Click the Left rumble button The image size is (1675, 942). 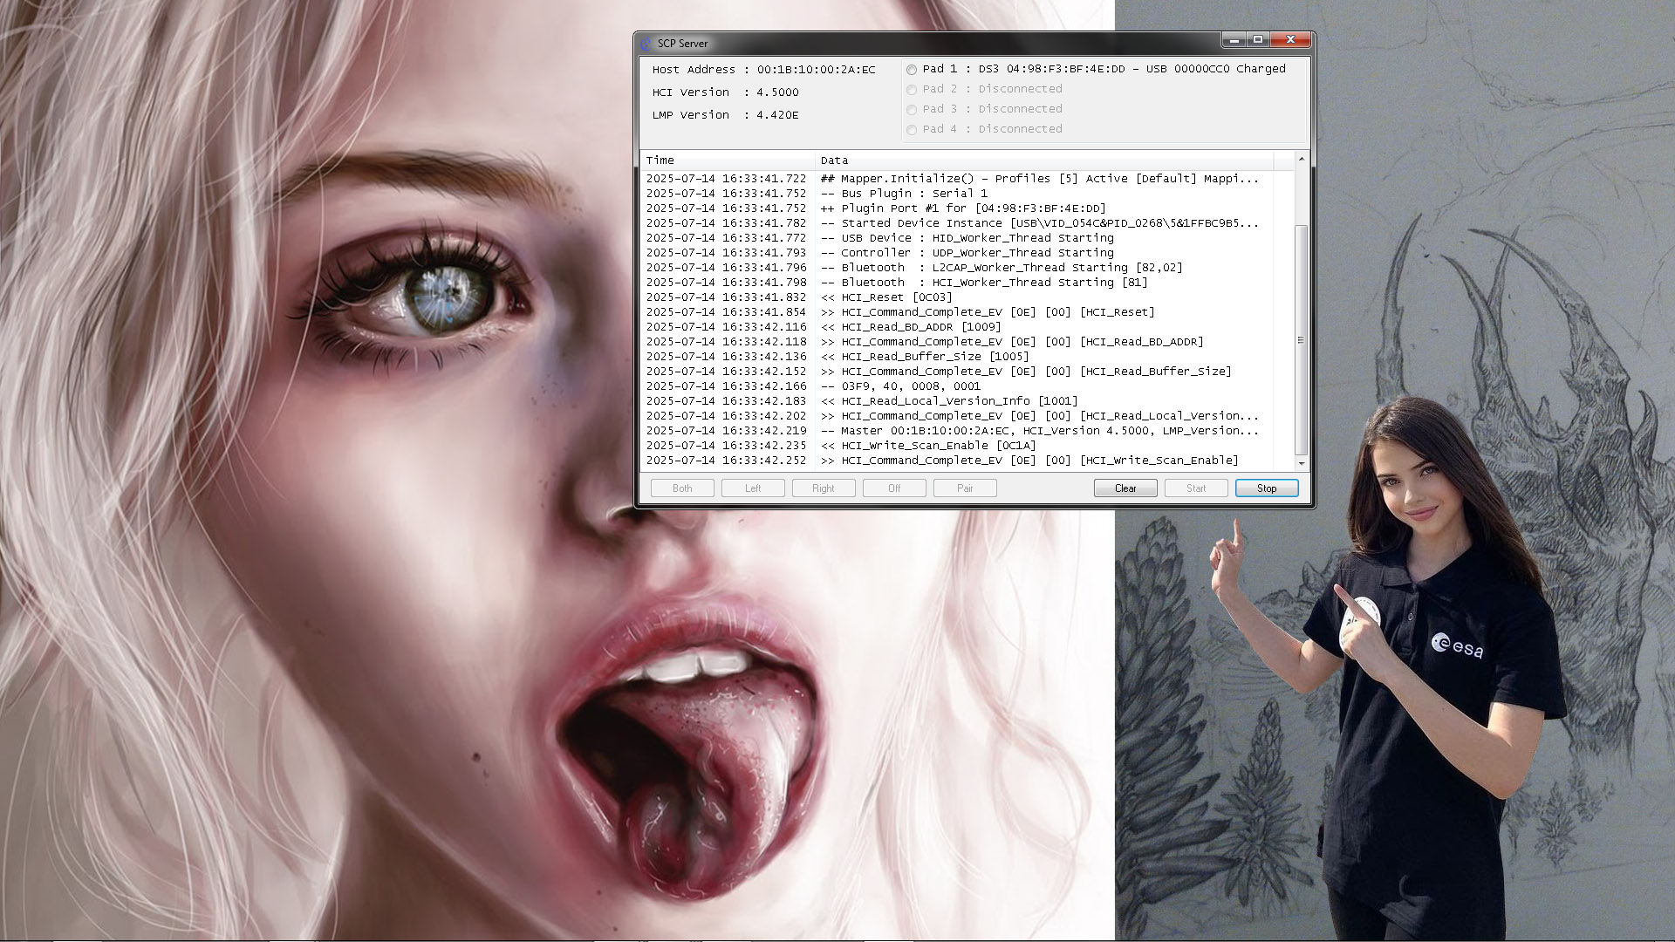(753, 488)
